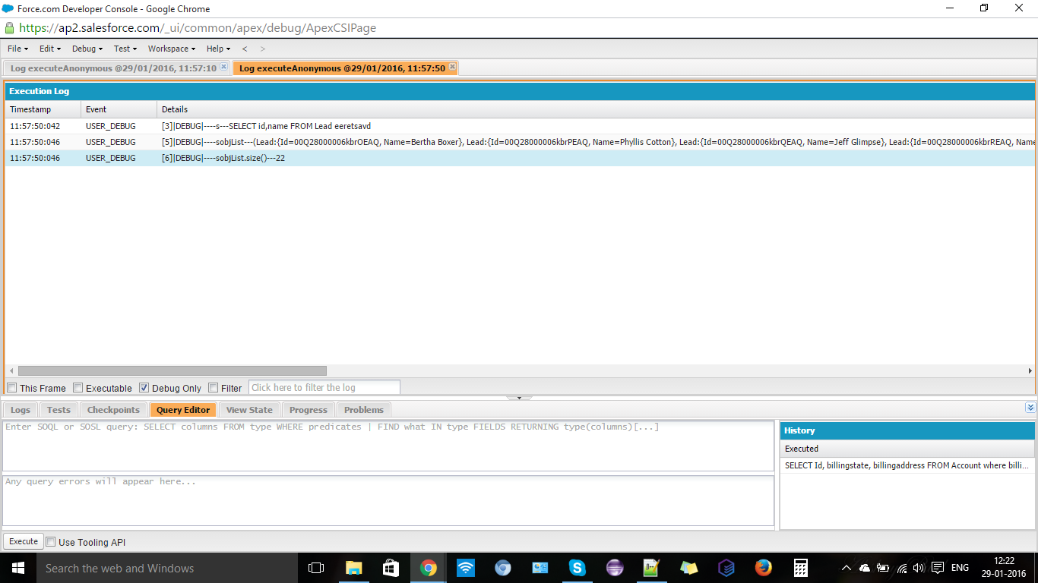The height and width of the screenshot is (583, 1038).
Task: Open the Action Center notifications icon
Action: (x=938, y=568)
